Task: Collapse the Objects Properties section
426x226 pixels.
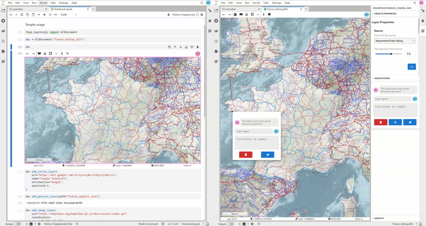Action: [x=384, y=14]
